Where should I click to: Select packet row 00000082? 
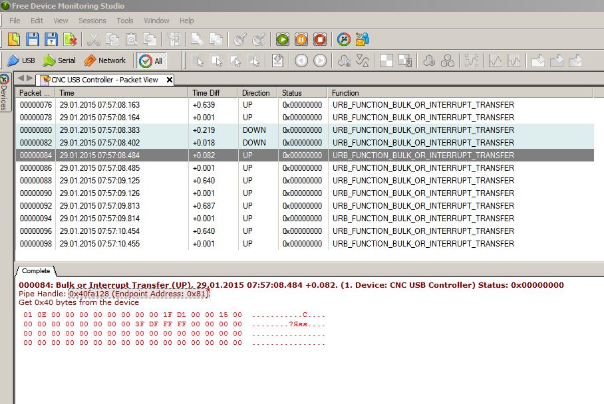click(305, 143)
